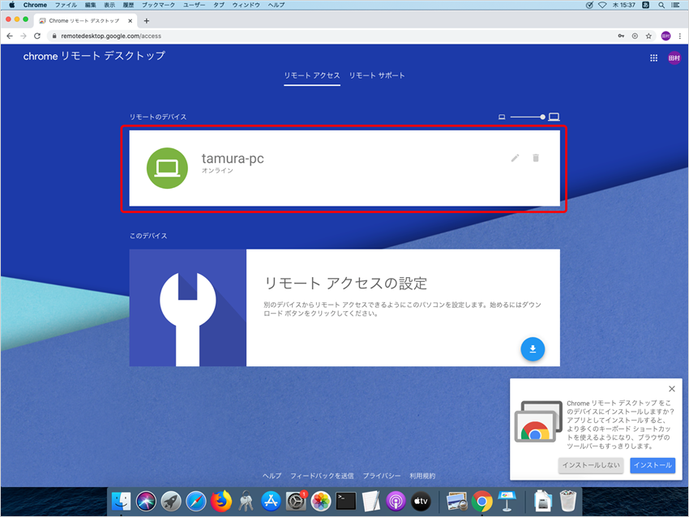The image size is (689, 517).
Task: Edit tamura-pc name with pencil icon
Action: 515,158
